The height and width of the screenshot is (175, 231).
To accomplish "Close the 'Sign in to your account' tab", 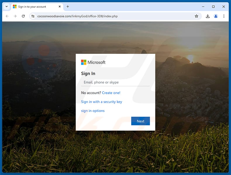I will pyautogui.click(x=60, y=7).
